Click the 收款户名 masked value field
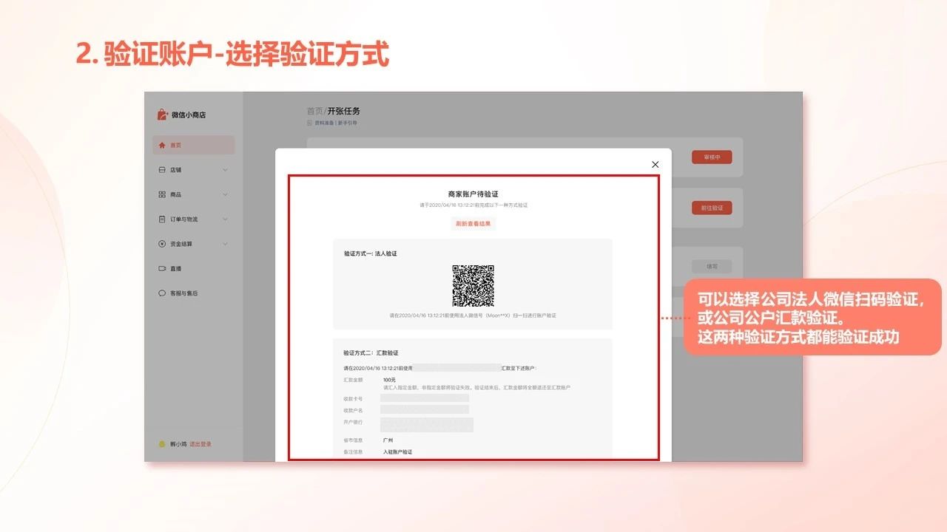 pos(425,409)
